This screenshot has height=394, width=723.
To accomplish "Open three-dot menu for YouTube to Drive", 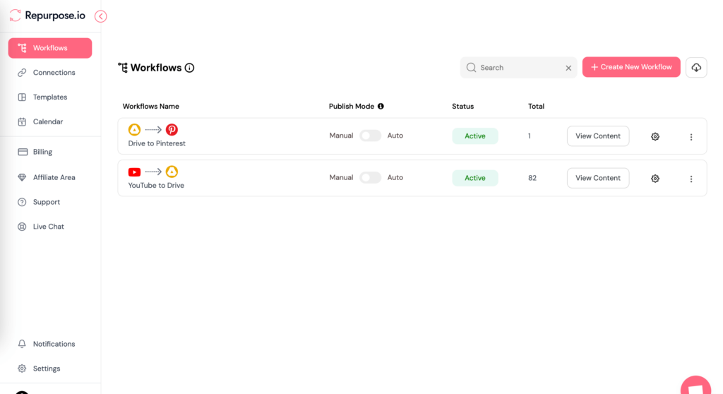I will coord(691,179).
